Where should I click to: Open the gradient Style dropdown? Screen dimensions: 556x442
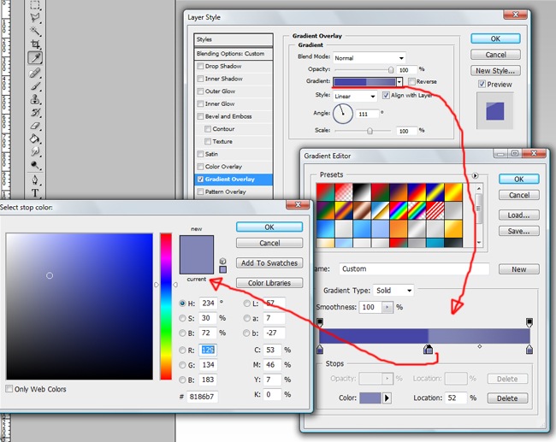coord(354,97)
